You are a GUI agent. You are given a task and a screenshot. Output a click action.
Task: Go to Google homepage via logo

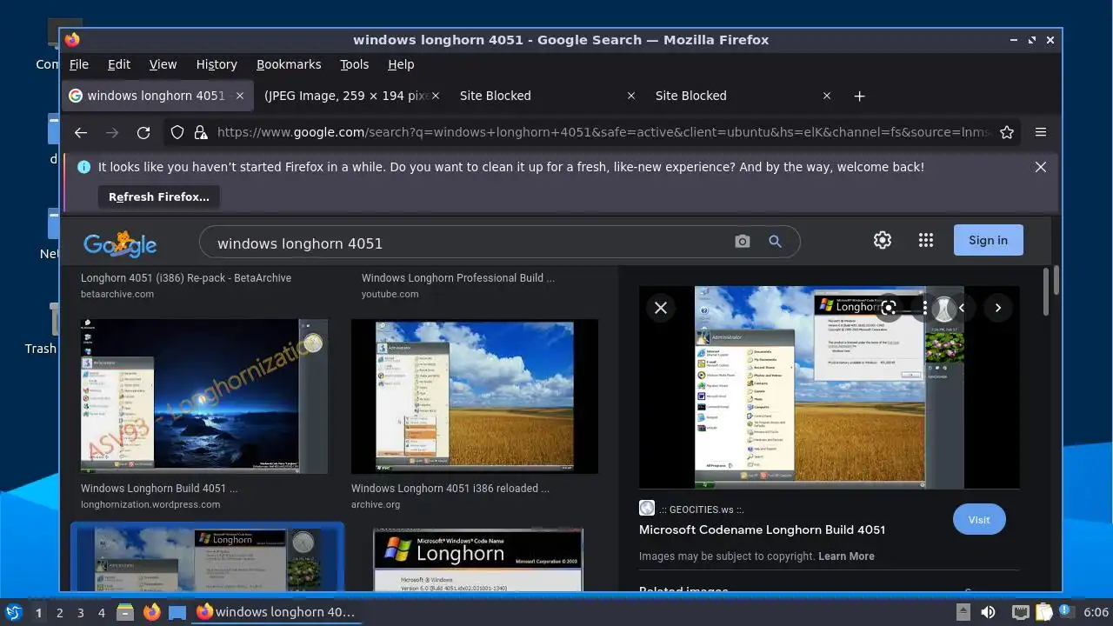pyautogui.click(x=120, y=243)
